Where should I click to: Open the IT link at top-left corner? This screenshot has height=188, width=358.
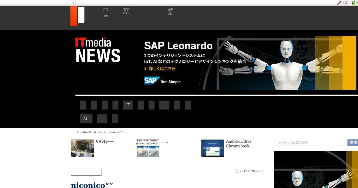click(74, 2)
